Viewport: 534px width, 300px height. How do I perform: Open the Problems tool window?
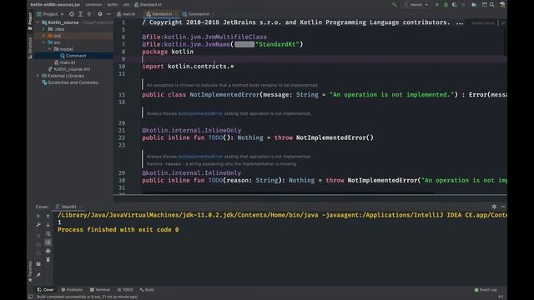(72, 290)
